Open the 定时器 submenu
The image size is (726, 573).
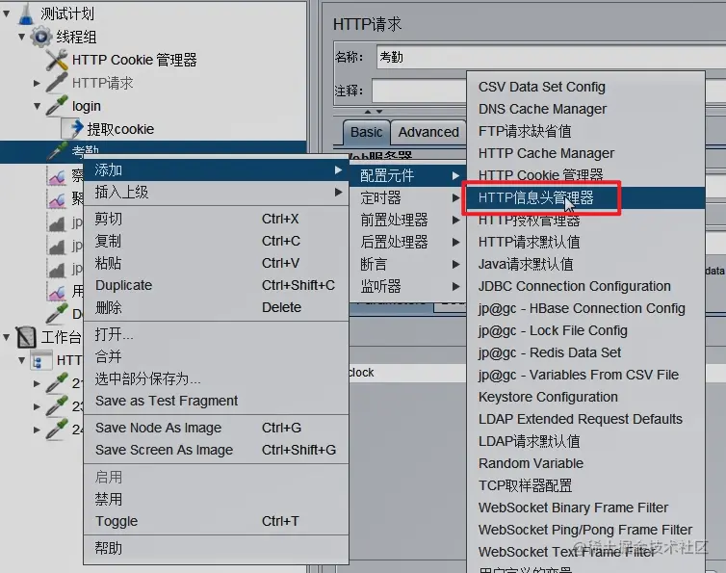(408, 197)
